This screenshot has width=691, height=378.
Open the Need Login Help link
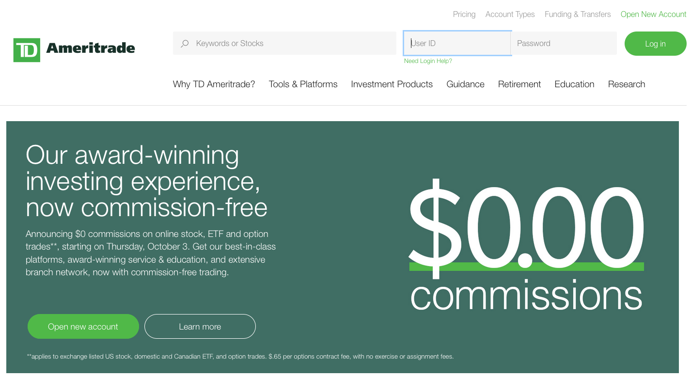tap(428, 61)
